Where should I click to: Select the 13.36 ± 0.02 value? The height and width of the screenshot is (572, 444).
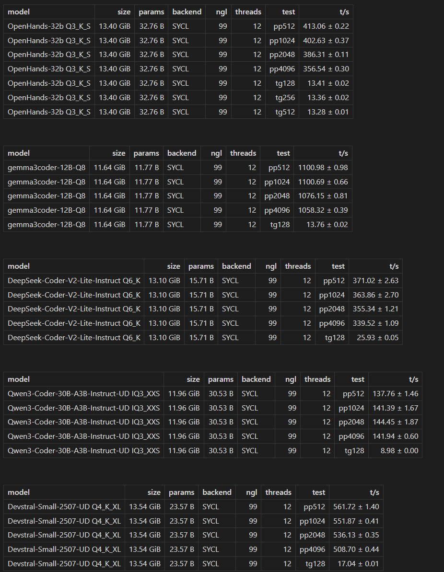(x=328, y=97)
